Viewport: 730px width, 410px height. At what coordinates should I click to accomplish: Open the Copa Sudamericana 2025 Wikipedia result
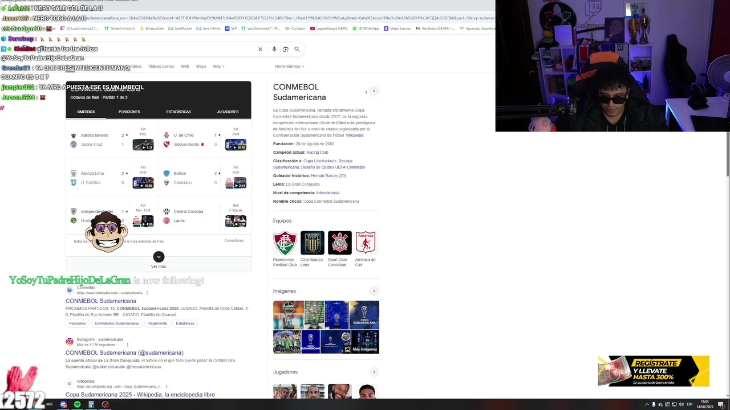pos(140,394)
